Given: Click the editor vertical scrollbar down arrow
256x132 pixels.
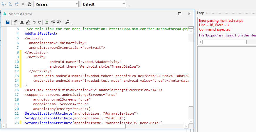Looking at the screenshot, I should tap(191, 121).
